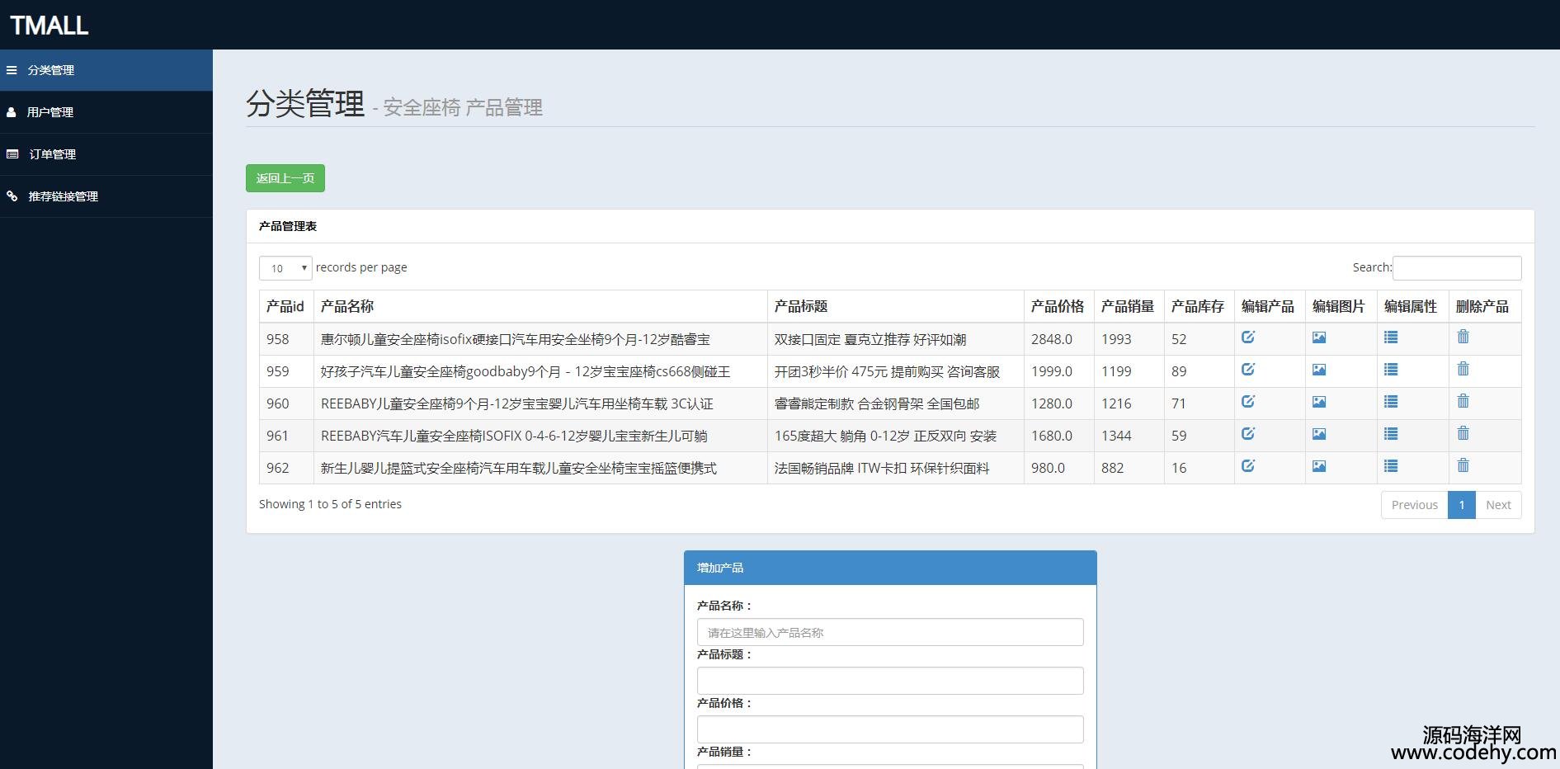
Task: Open edit images icon for product 961
Action: (x=1319, y=434)
